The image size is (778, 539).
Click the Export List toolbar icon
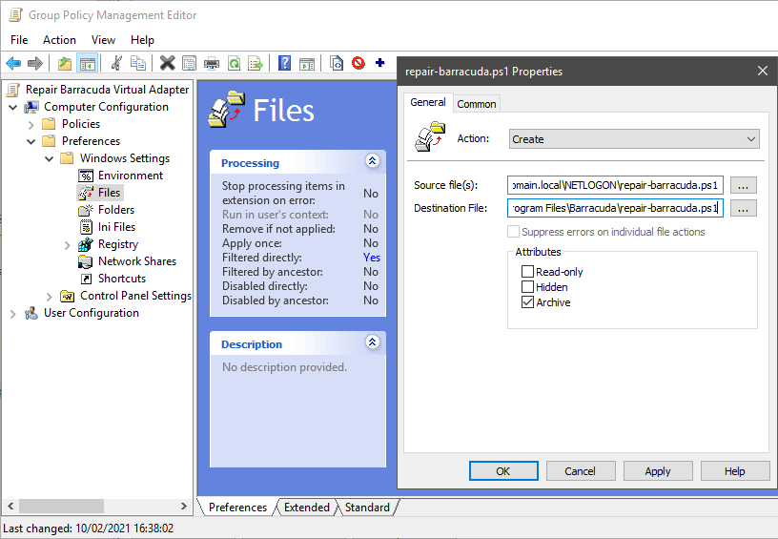tap(256, 63)
